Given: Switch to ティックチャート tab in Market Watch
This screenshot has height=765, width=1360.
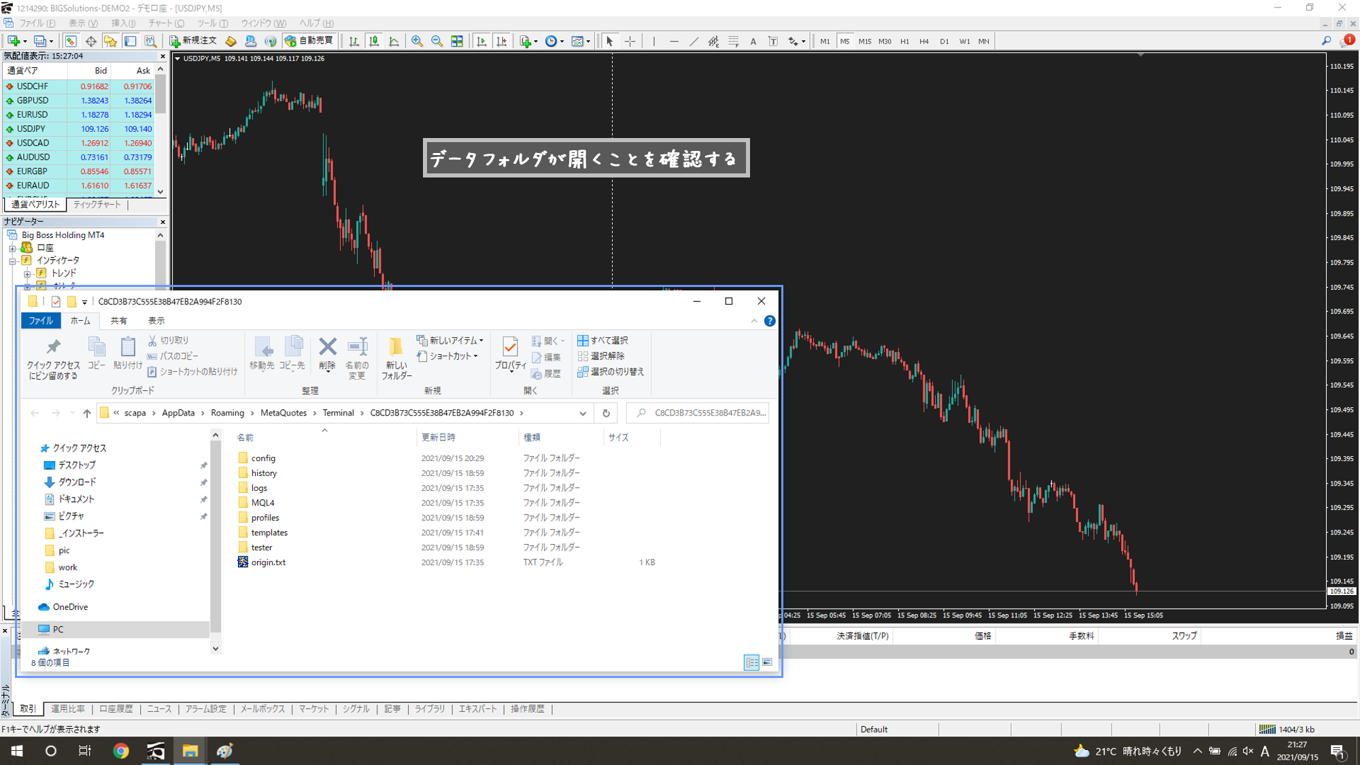Looking at the screenshot, I should point(97,205).
